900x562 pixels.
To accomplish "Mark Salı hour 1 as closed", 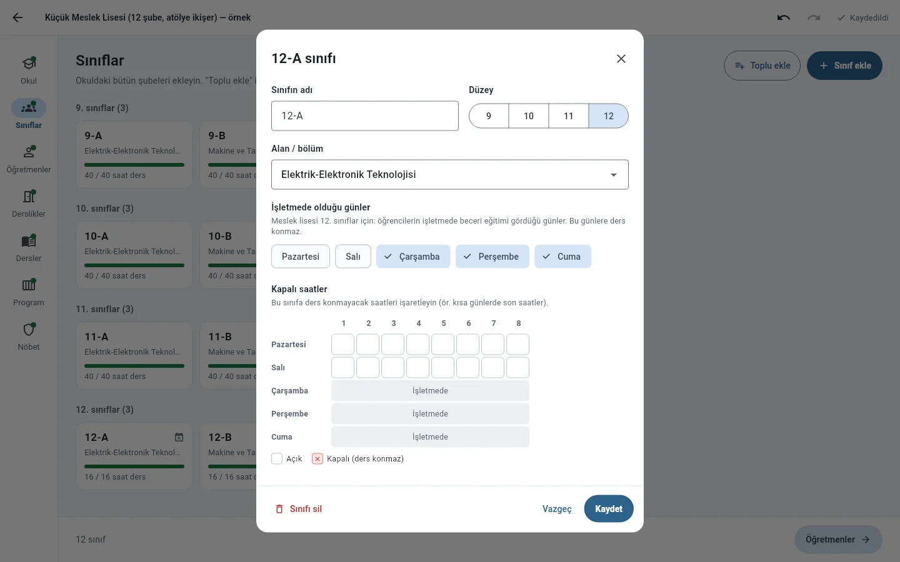I will coord(343,368).
